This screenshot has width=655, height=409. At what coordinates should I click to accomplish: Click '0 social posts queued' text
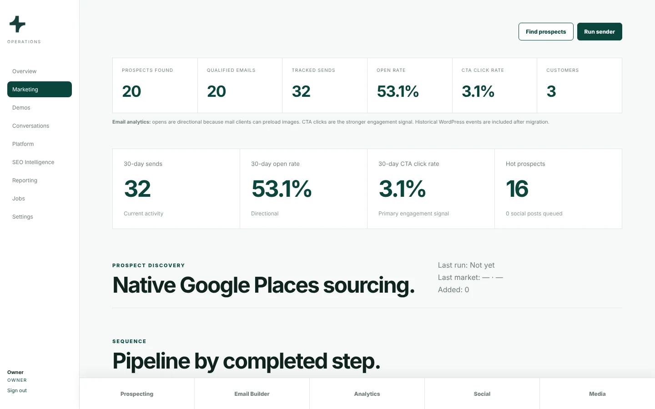tap(534, 214)
